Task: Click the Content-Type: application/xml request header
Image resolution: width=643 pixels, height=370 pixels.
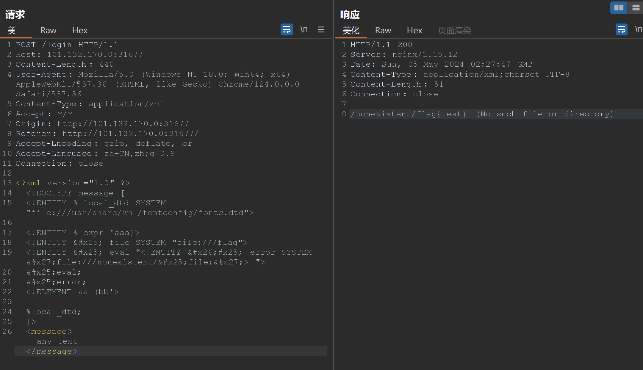Action: pos(90,104)
